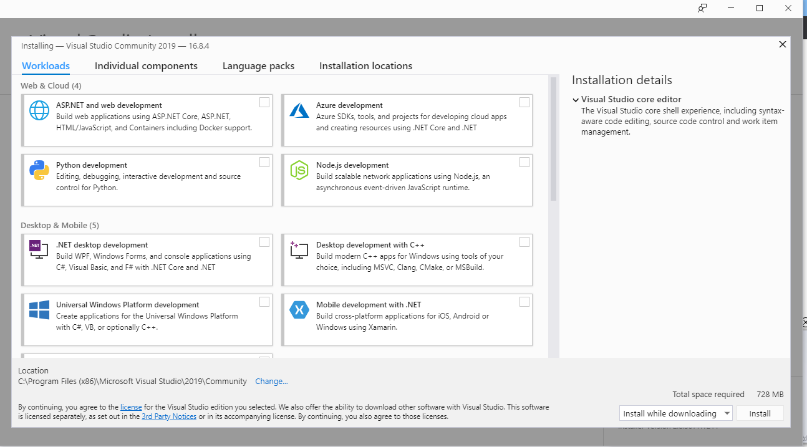Click the Desktop development with C++ icon
The height and width of the screenshot is (447, 807).
[299, 250]
